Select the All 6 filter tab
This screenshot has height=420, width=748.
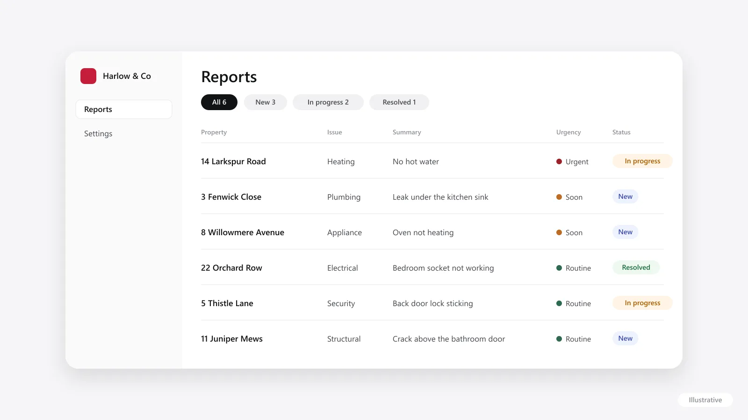coord(219,102)
